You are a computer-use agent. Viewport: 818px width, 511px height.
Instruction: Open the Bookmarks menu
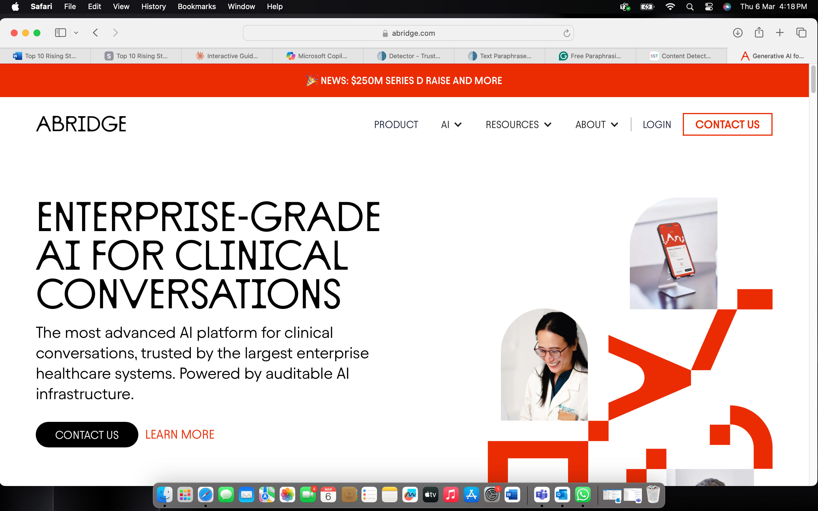(197, 7)
